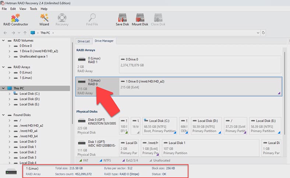This screenshot has width=290, height=178.
Task: Switch to the Drive List tab
Action: [x=84, y=41]
